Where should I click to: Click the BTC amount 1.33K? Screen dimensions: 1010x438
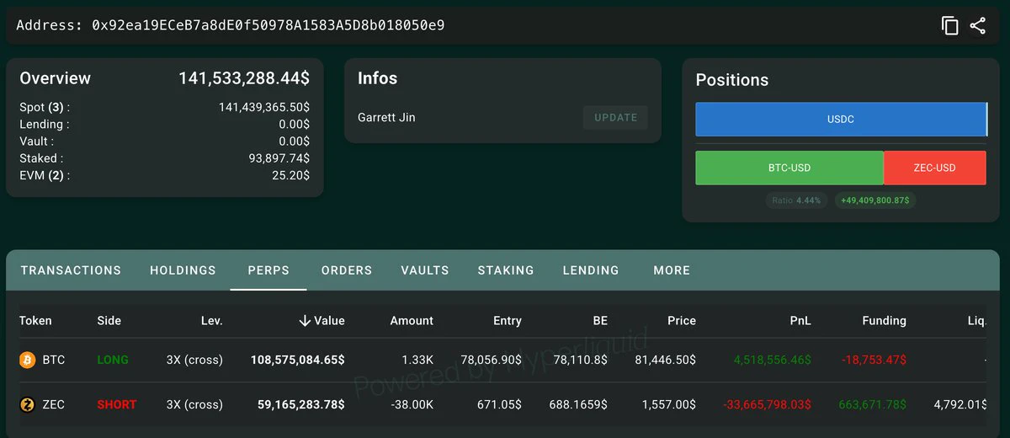click(417, 360)
